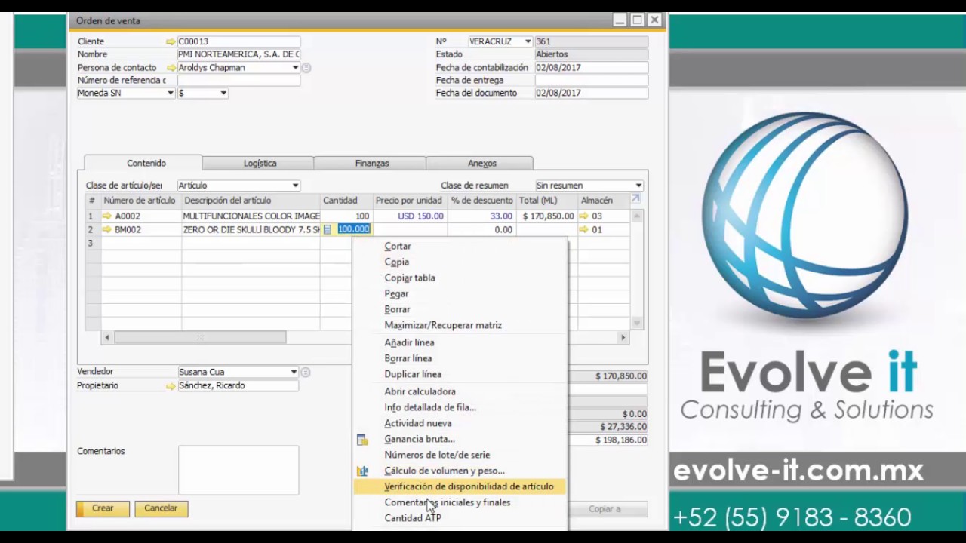The width and height of the screenshot is (966, 543).
Task: Open the VERACRUZ series dropdown
Action: coord(528,41)
